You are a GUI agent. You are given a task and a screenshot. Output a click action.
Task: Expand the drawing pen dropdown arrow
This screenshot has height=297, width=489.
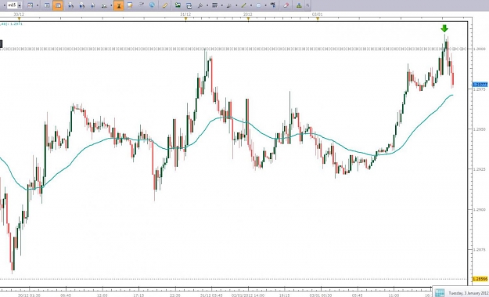tap(236, 5)
